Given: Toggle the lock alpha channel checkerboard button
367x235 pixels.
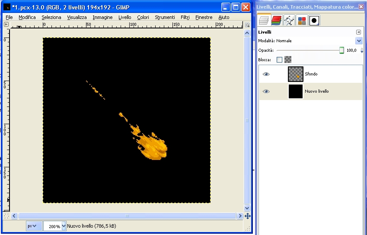Looking at the screenshot, I should coord(288,60).
